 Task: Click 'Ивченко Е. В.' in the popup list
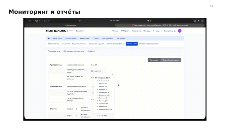(x=103, y=106)
